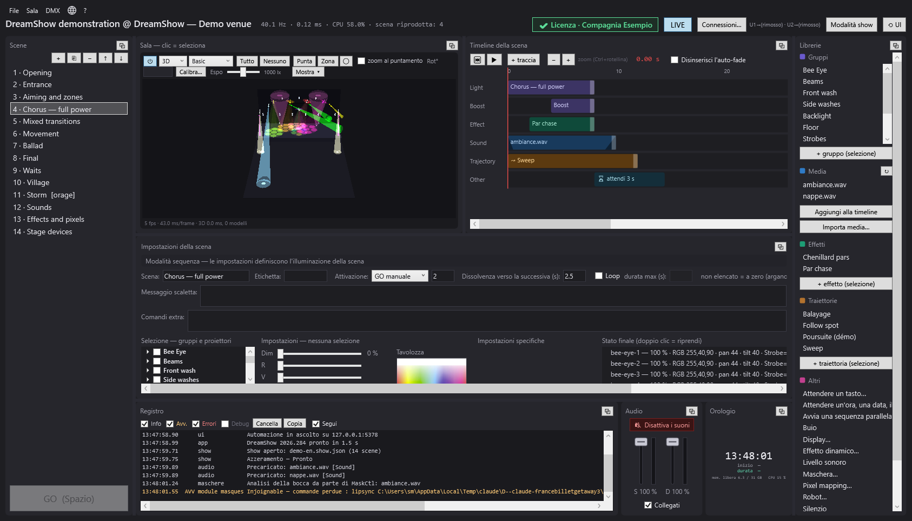Viewport: 912px width, 521px height.
Task: Zoom out the timeline with minus button
Action: tap(553, 60)
